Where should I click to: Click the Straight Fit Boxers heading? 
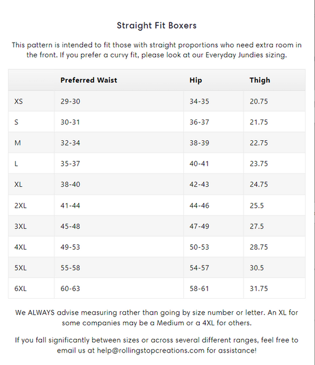coord(157,25)
